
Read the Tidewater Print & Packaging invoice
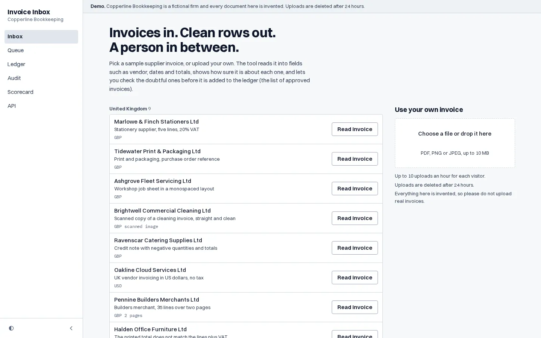(x=355, y=159)
